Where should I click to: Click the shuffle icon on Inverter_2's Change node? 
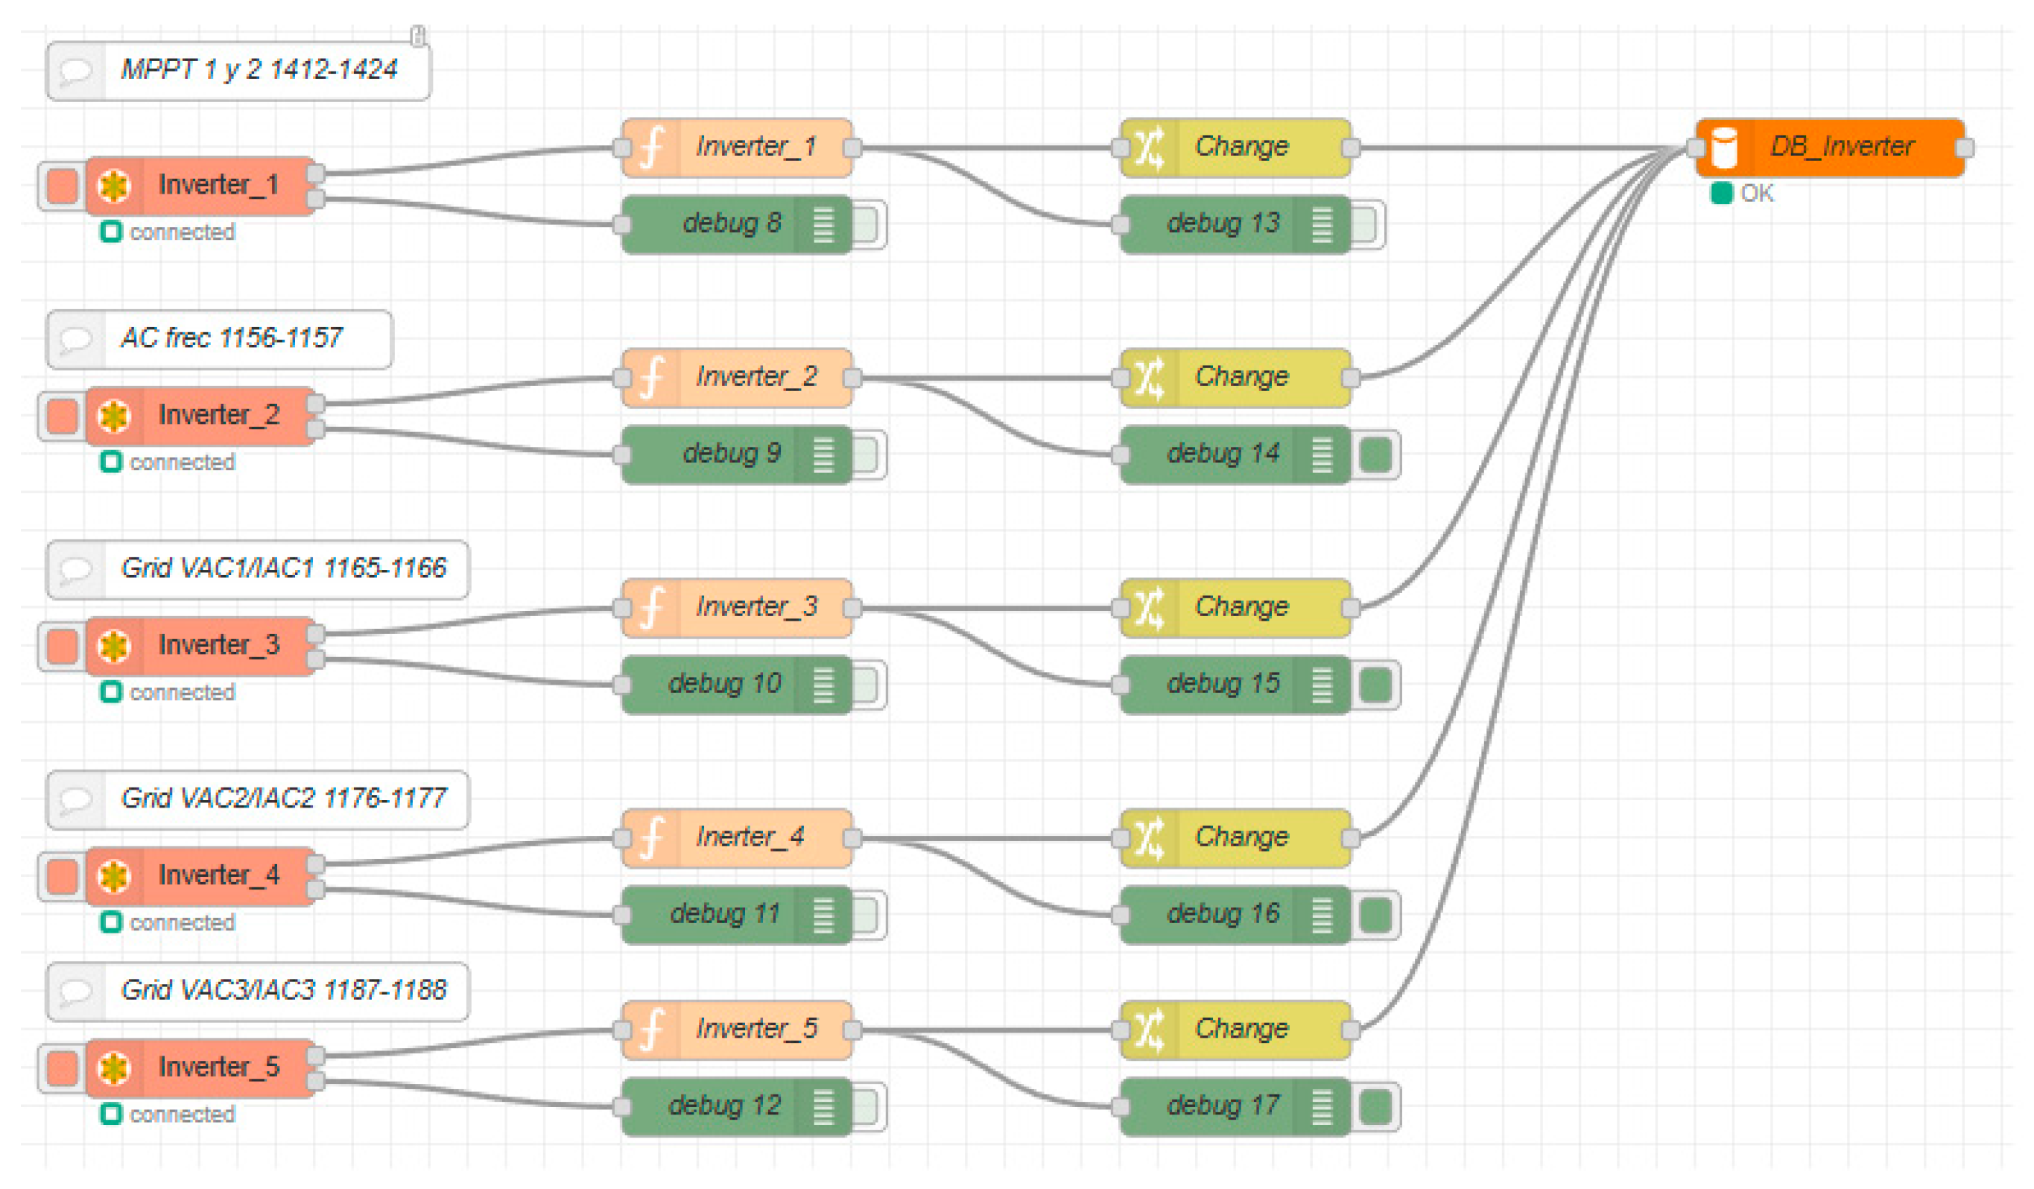(1150, 378)
